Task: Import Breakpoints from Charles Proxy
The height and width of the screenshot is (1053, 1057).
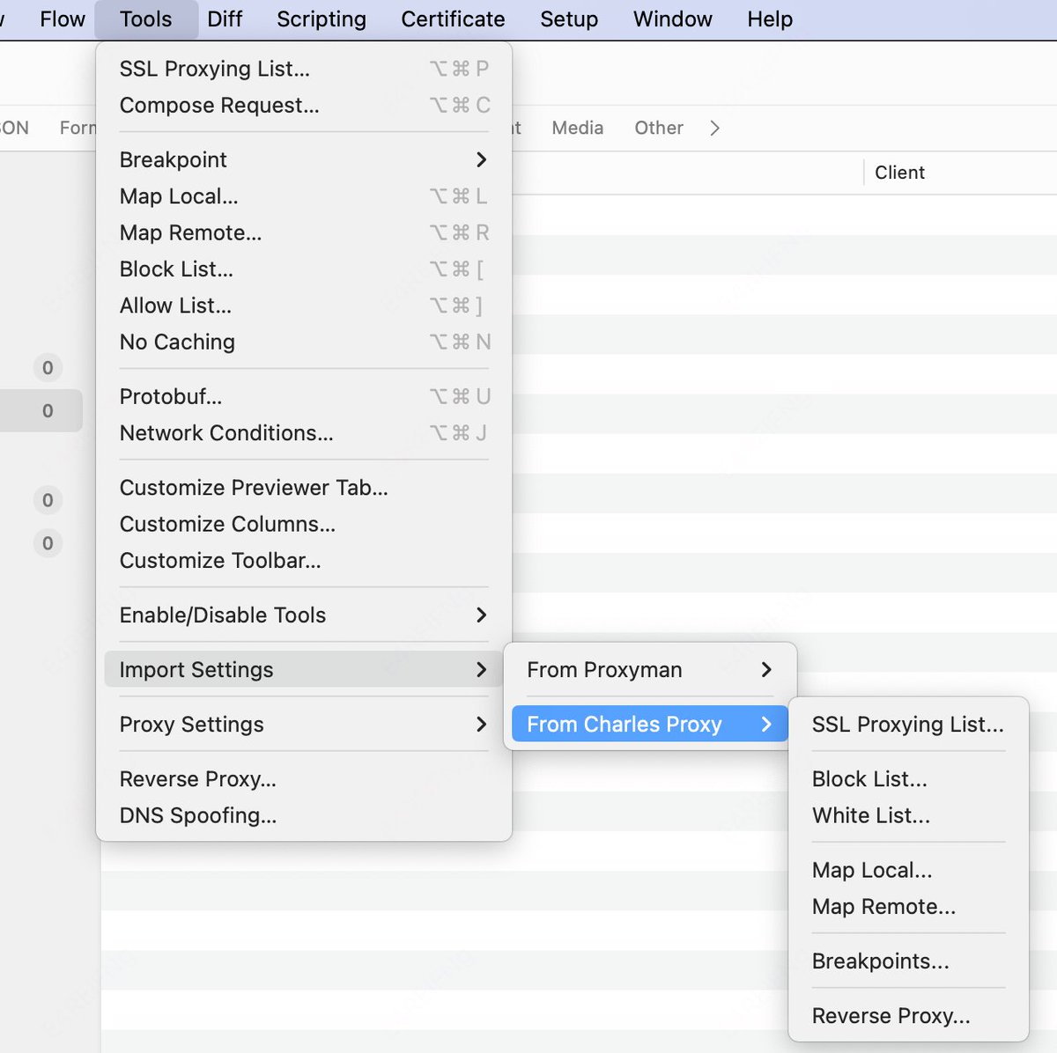Action: click(908, 961)
